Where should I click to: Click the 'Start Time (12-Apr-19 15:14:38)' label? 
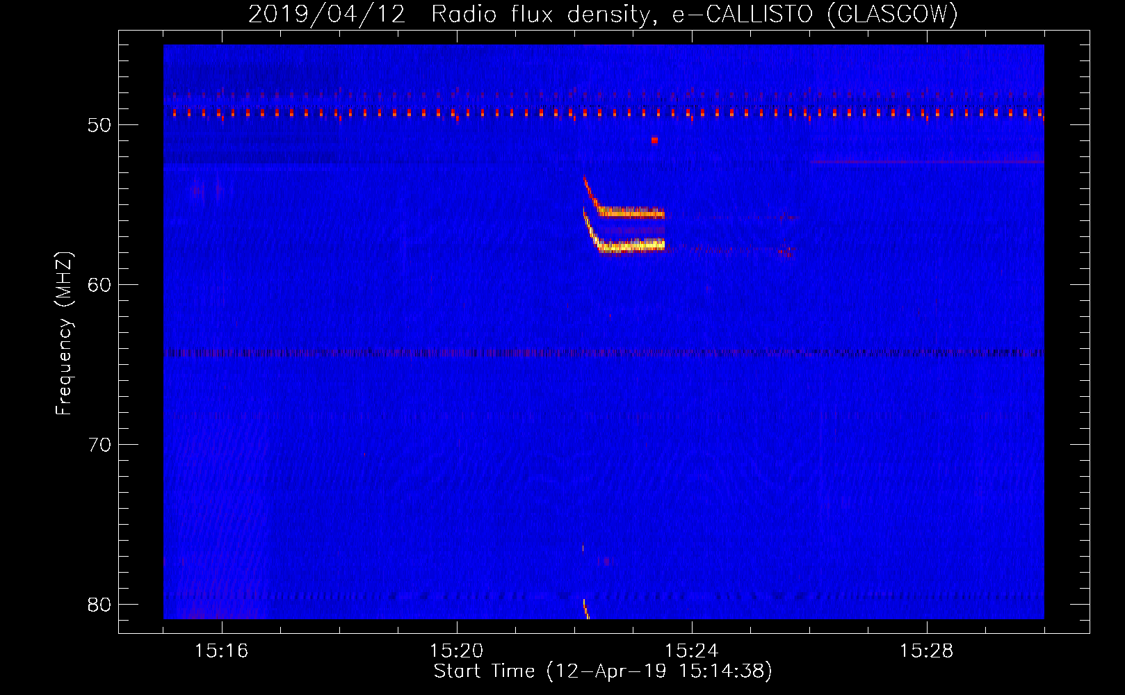click(603, 671)
